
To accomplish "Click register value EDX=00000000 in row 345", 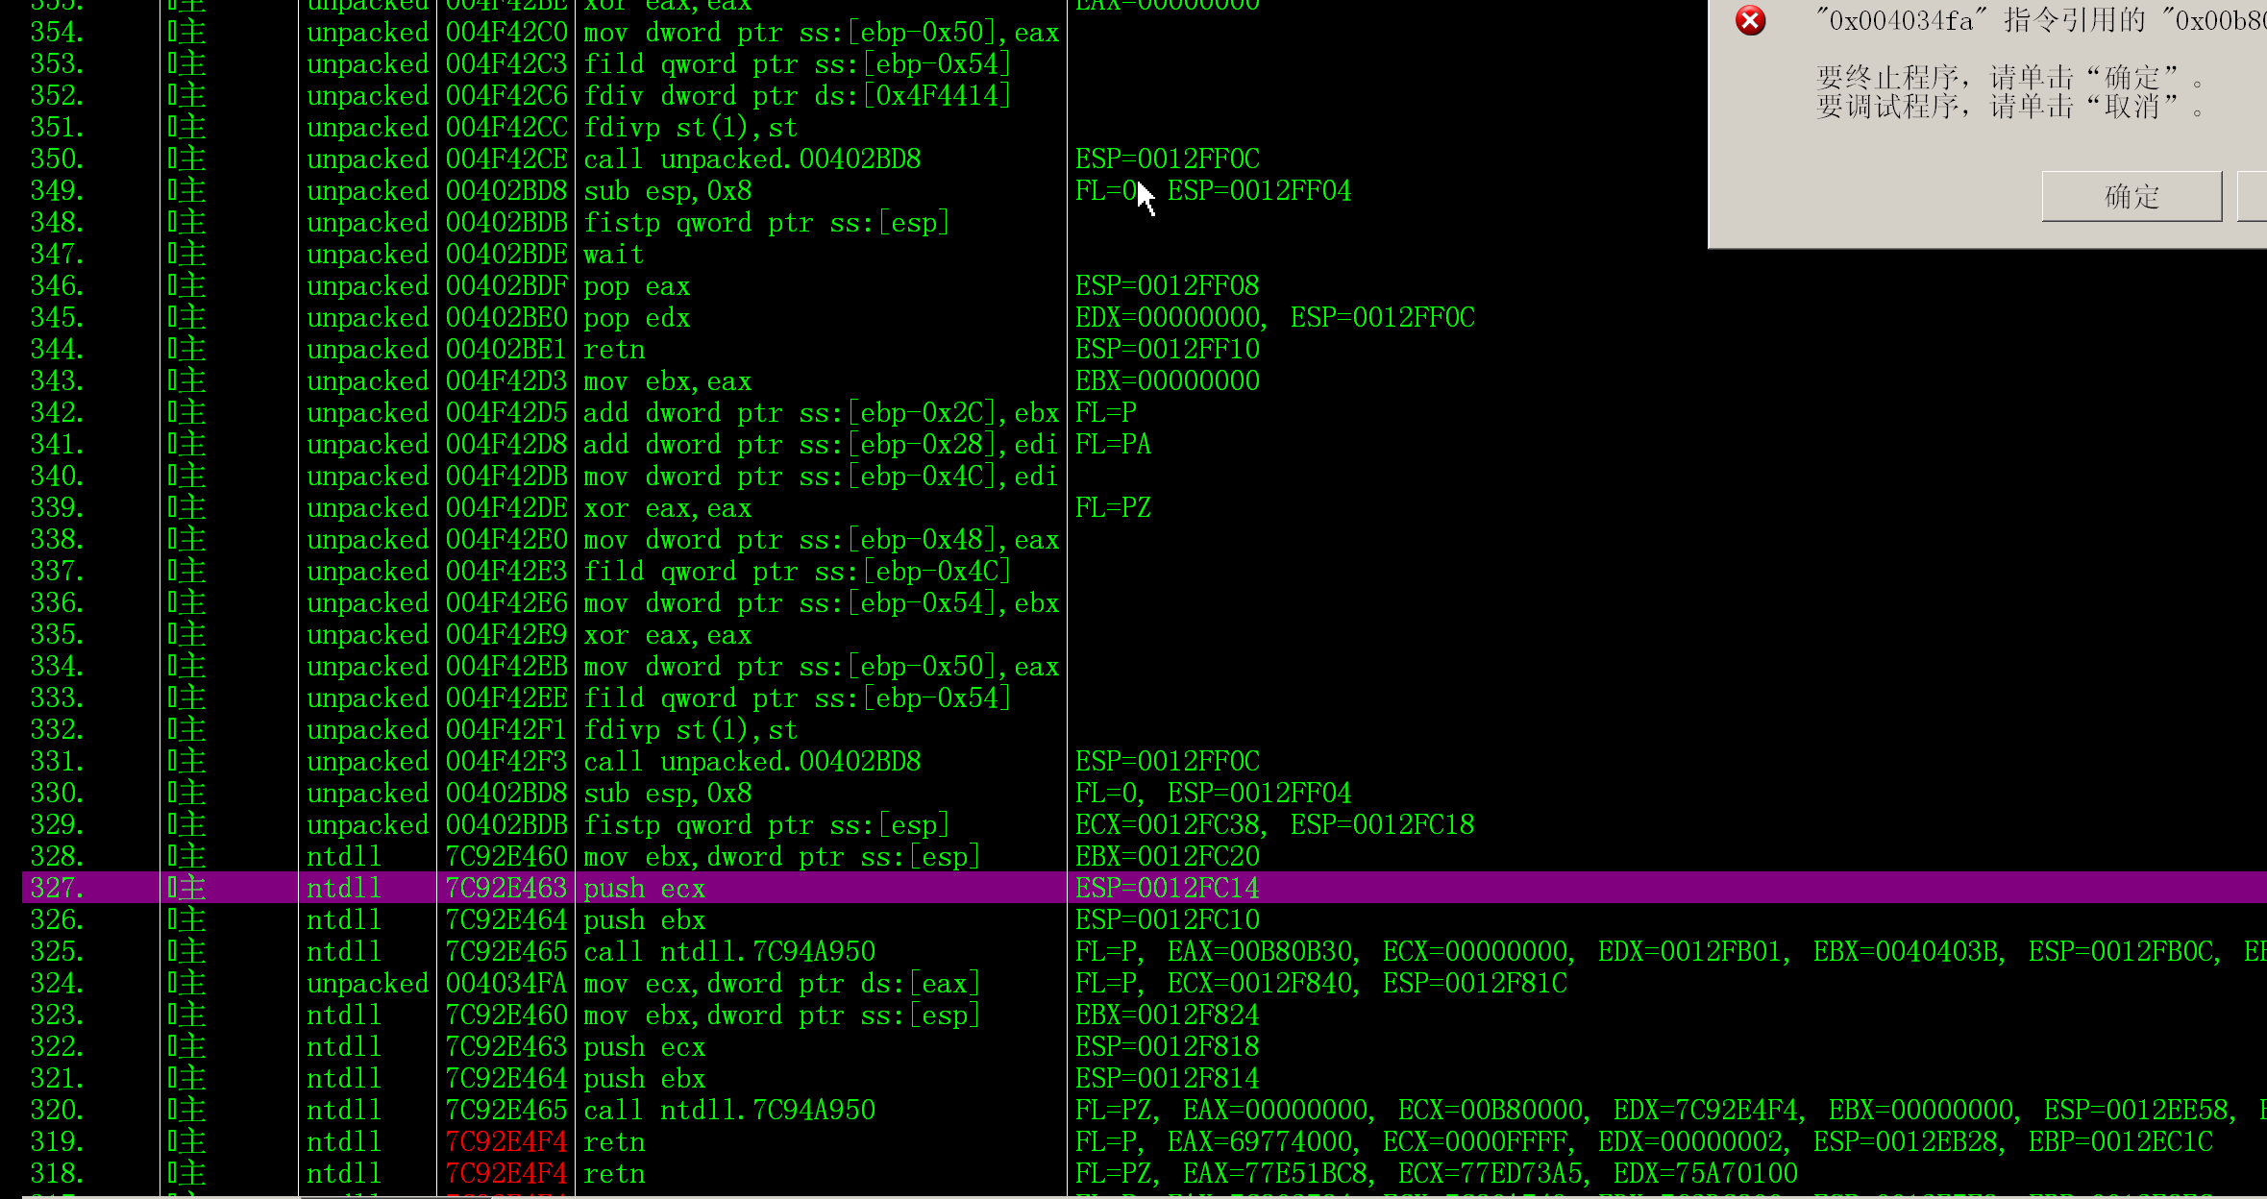I will tap(1168, 318).
